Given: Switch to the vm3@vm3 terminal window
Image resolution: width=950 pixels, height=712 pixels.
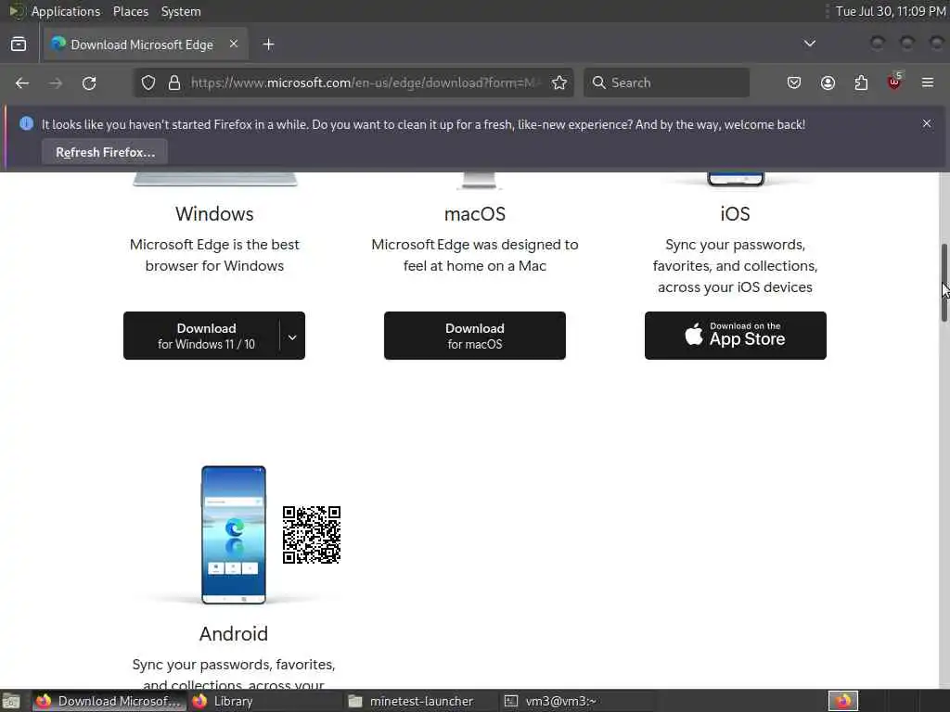Looking at the screenshot, I should click(x=577, y=701).
